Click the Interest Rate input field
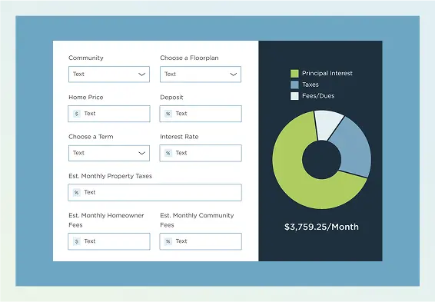435x302 pixels. click(201, 153)
